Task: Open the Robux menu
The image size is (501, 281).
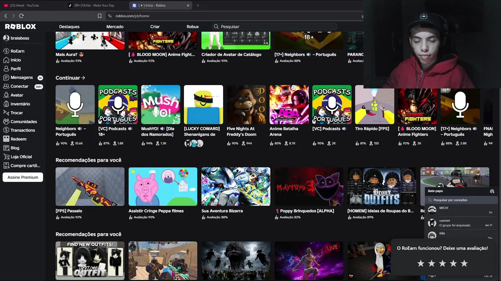Action: [x=193, y=27]
